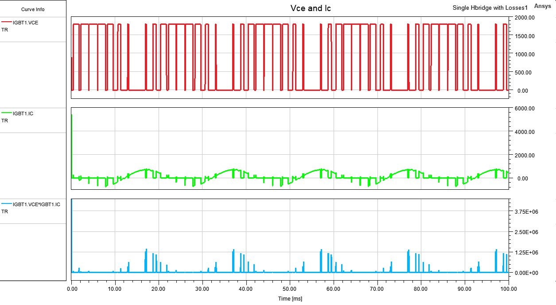This screenshot has height=305, width=556.
Task: Click the 60.00 time axis tick
Action: point(334,289)
